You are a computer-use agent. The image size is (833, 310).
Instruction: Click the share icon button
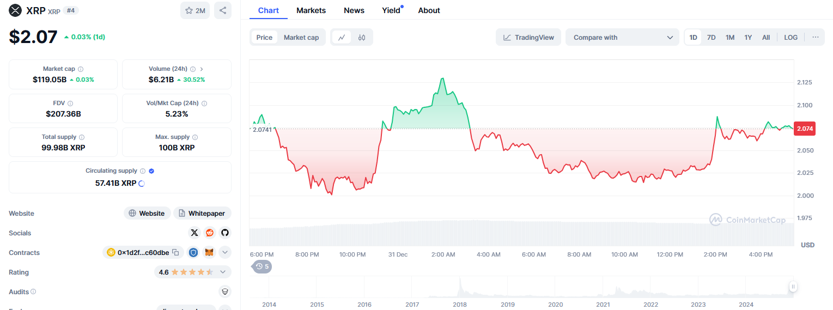(x=223, y=10)
